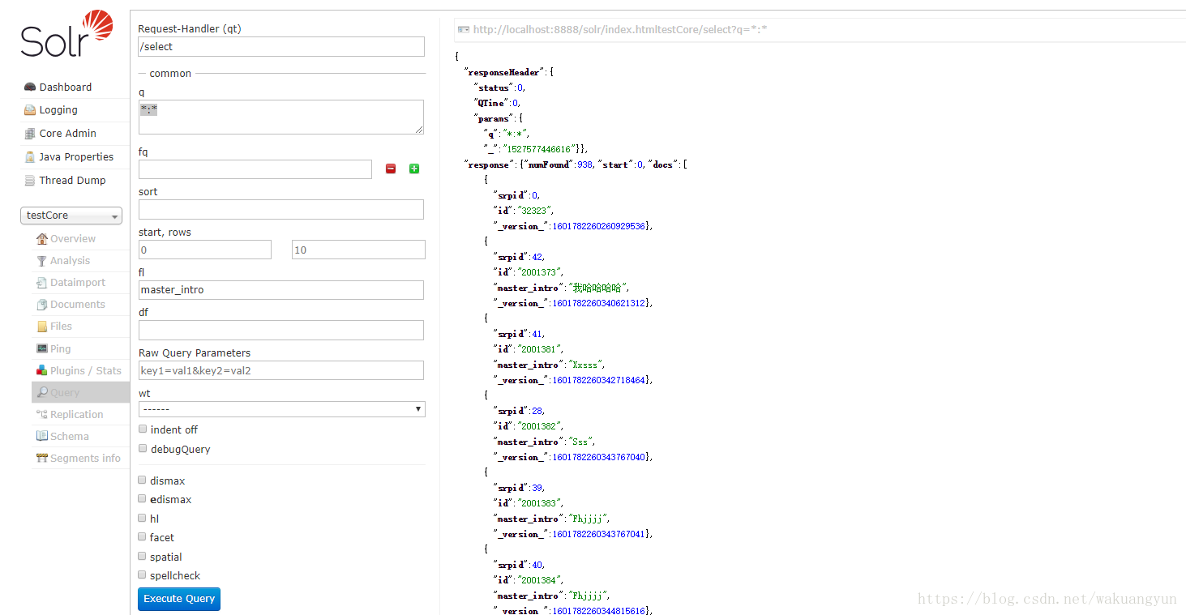
Task: Open the request URL link
Action: coord(620,29)
